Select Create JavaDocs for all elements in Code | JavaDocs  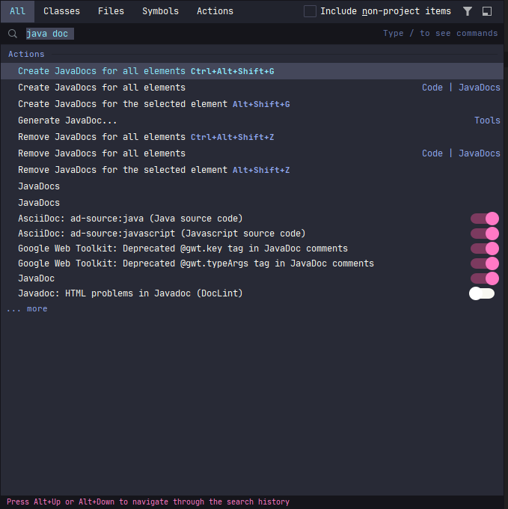252,88
